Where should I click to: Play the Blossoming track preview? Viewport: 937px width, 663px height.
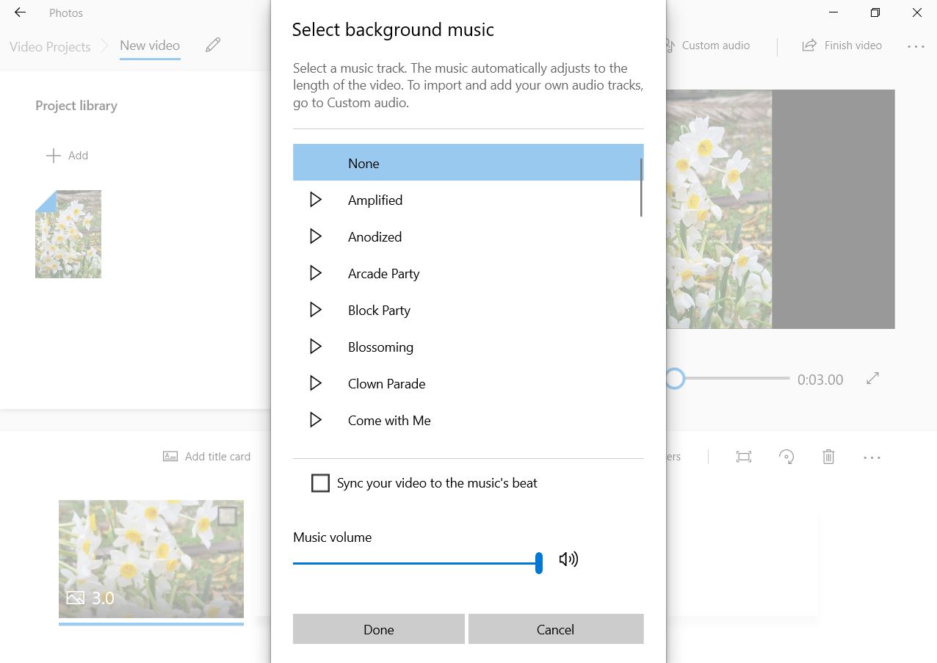pos(316,347)
